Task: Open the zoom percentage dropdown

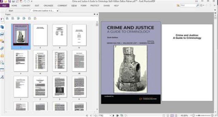Action: click(191, 115)
